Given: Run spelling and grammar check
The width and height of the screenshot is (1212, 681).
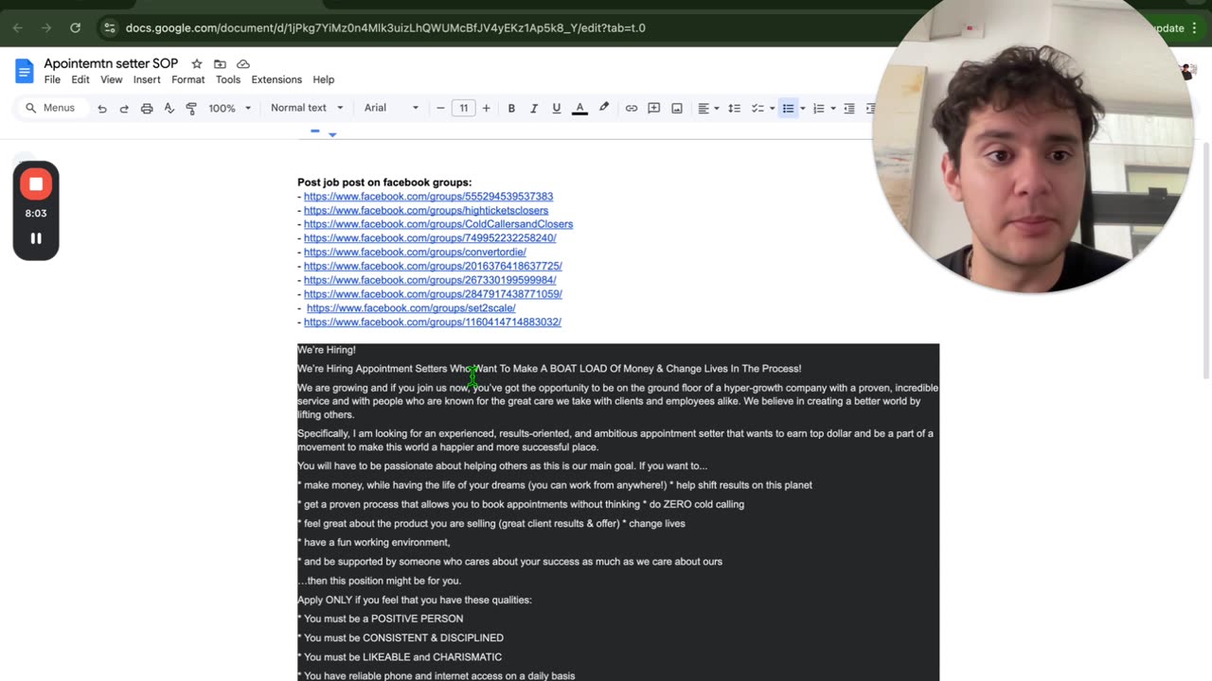Looking at the screenshot, I should (x=169, y=108).
